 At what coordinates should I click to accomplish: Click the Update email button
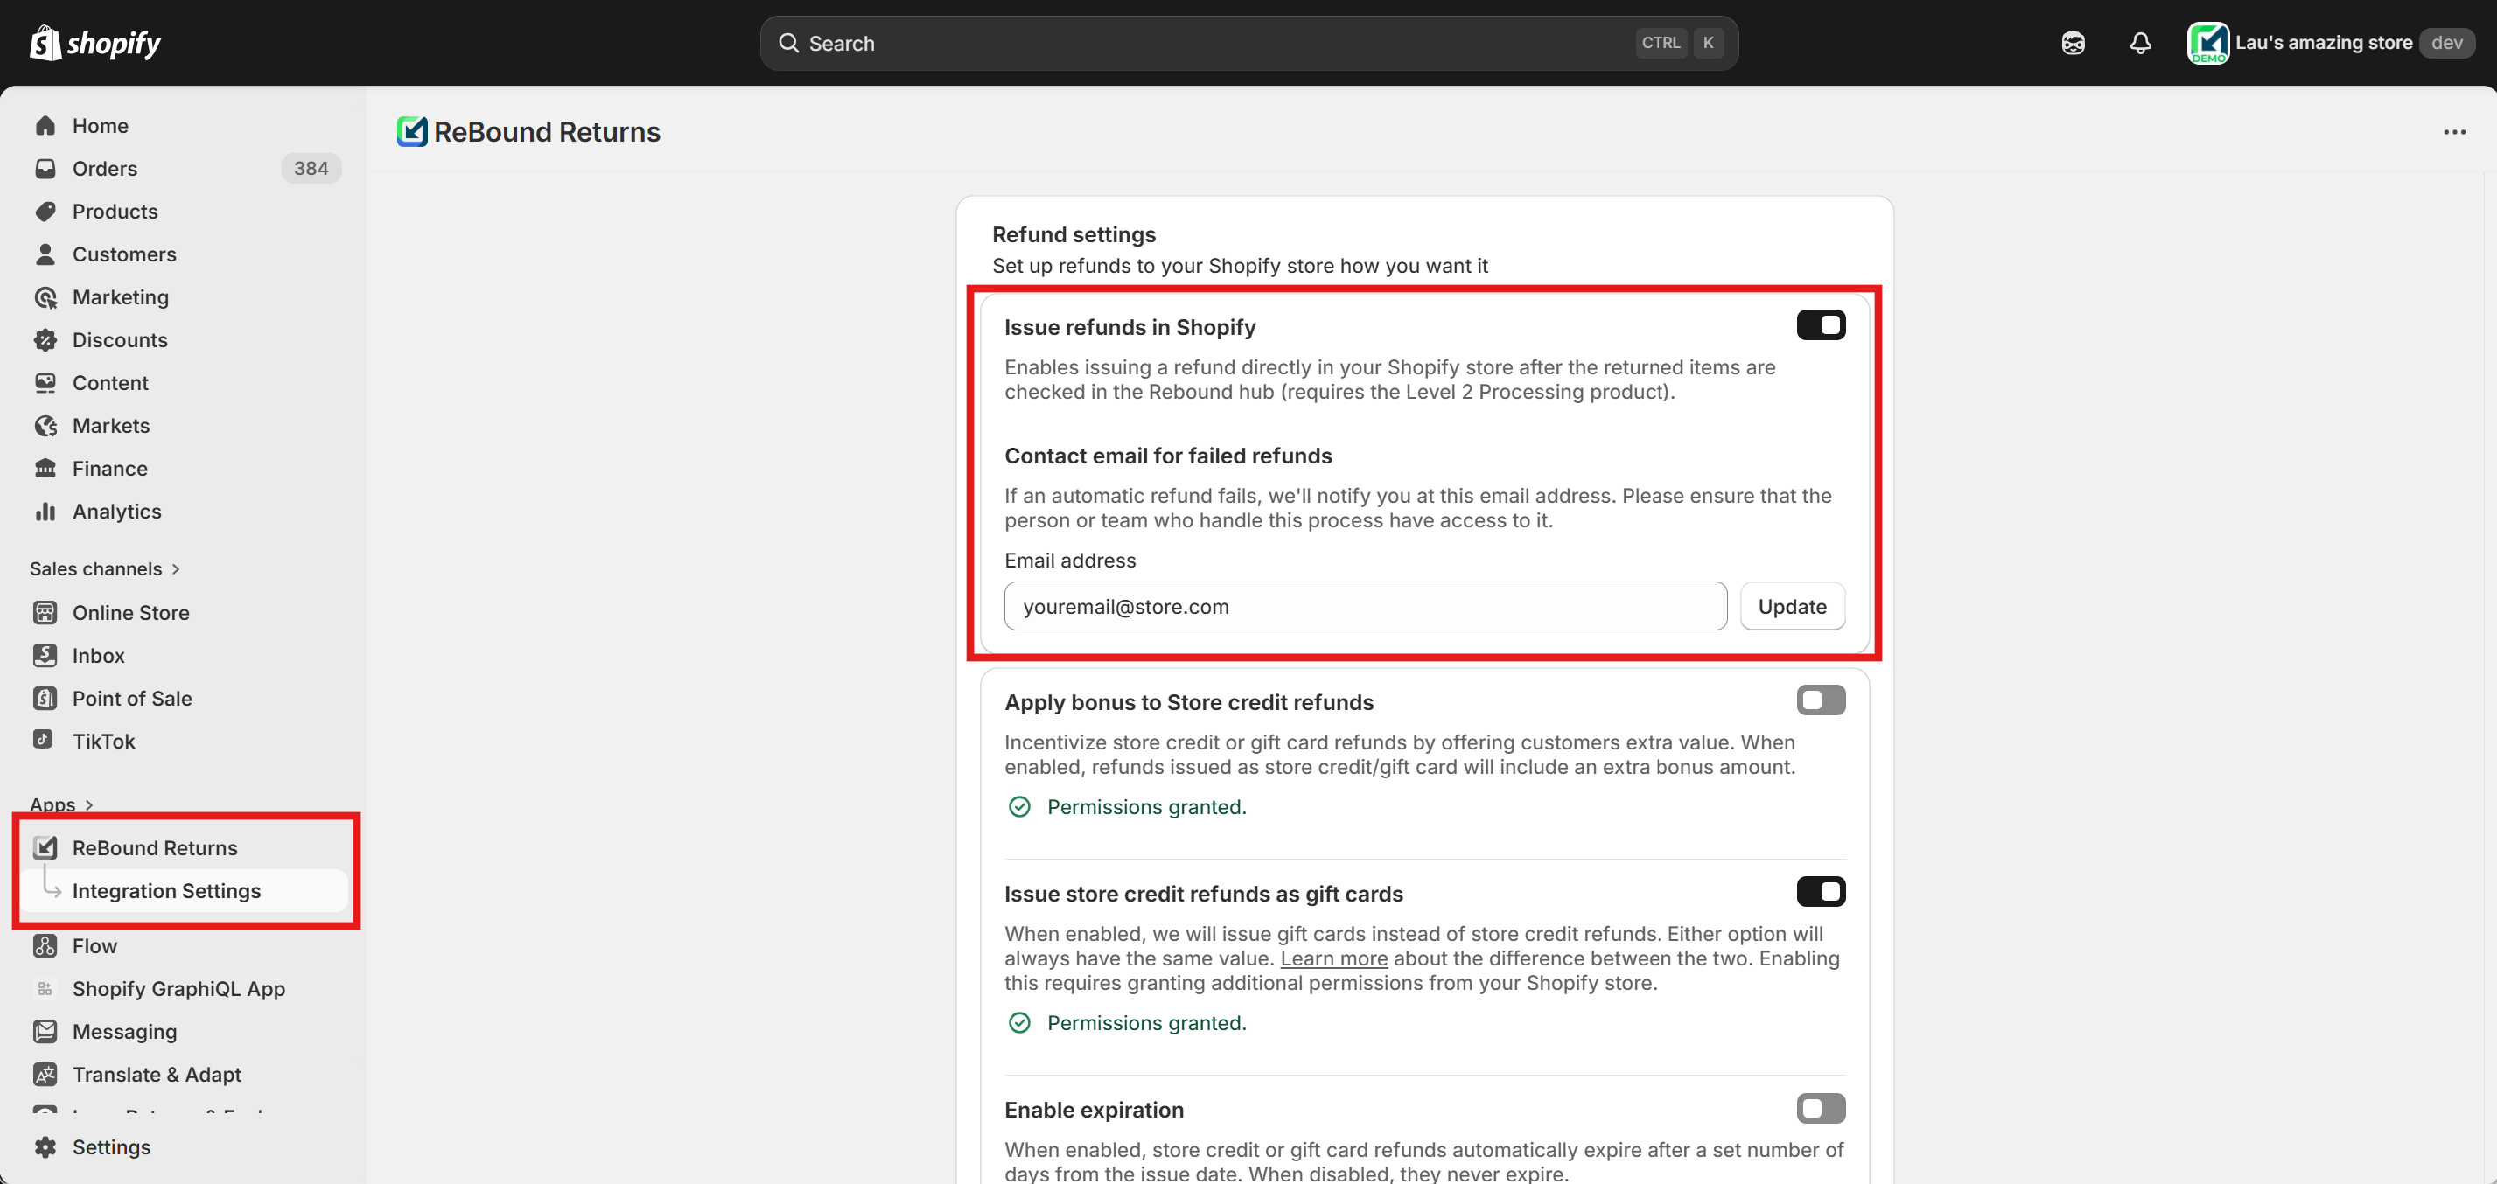tap(1791, 607)
